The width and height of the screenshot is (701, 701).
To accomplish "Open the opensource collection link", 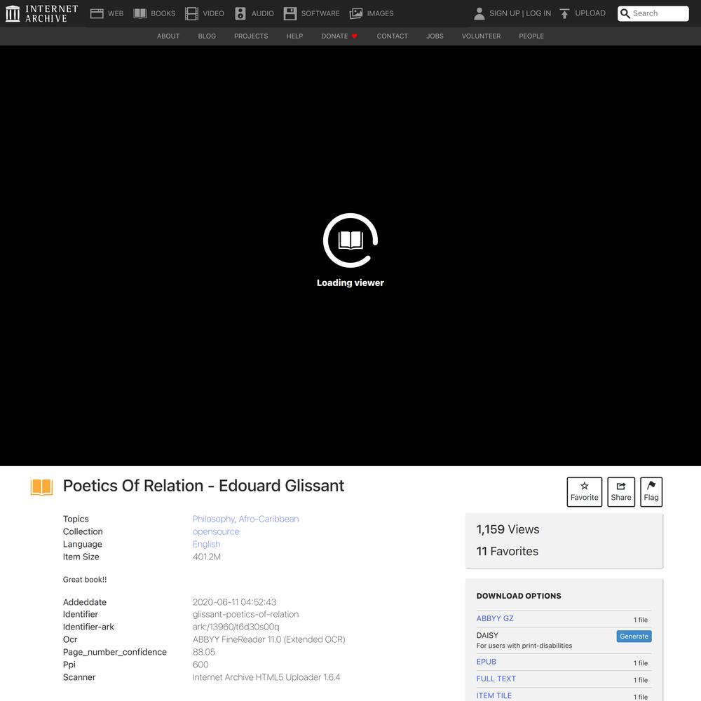I will coord(216,531).
